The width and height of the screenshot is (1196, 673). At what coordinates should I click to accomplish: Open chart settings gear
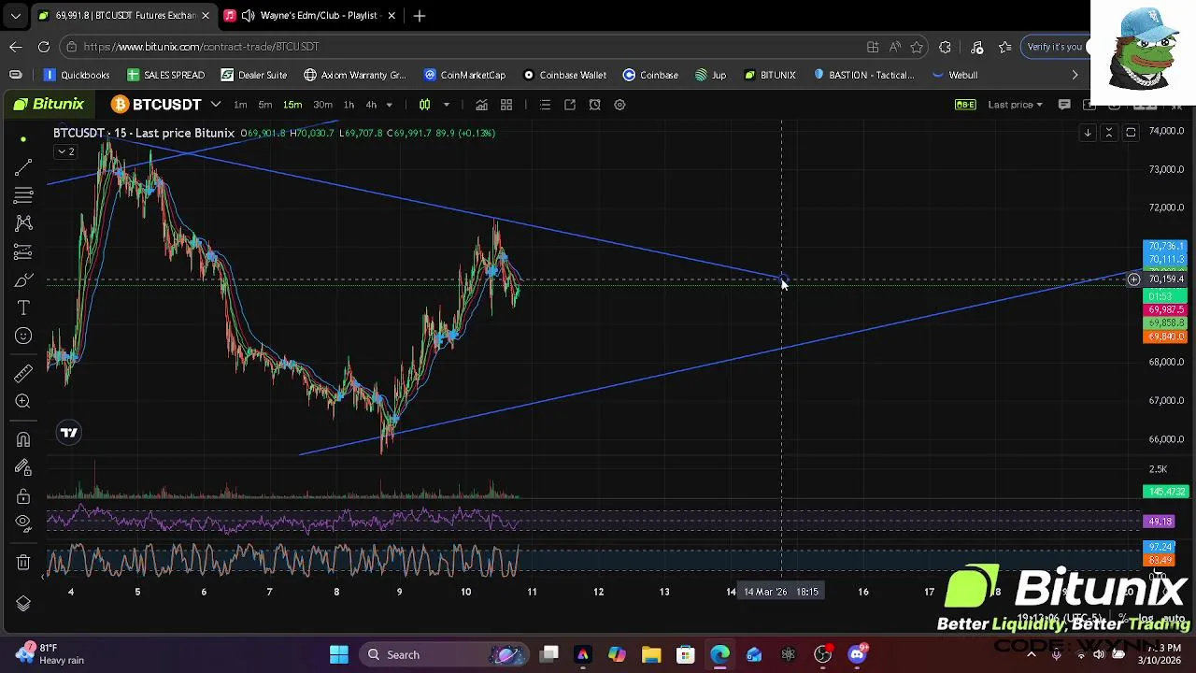point(619,105)
